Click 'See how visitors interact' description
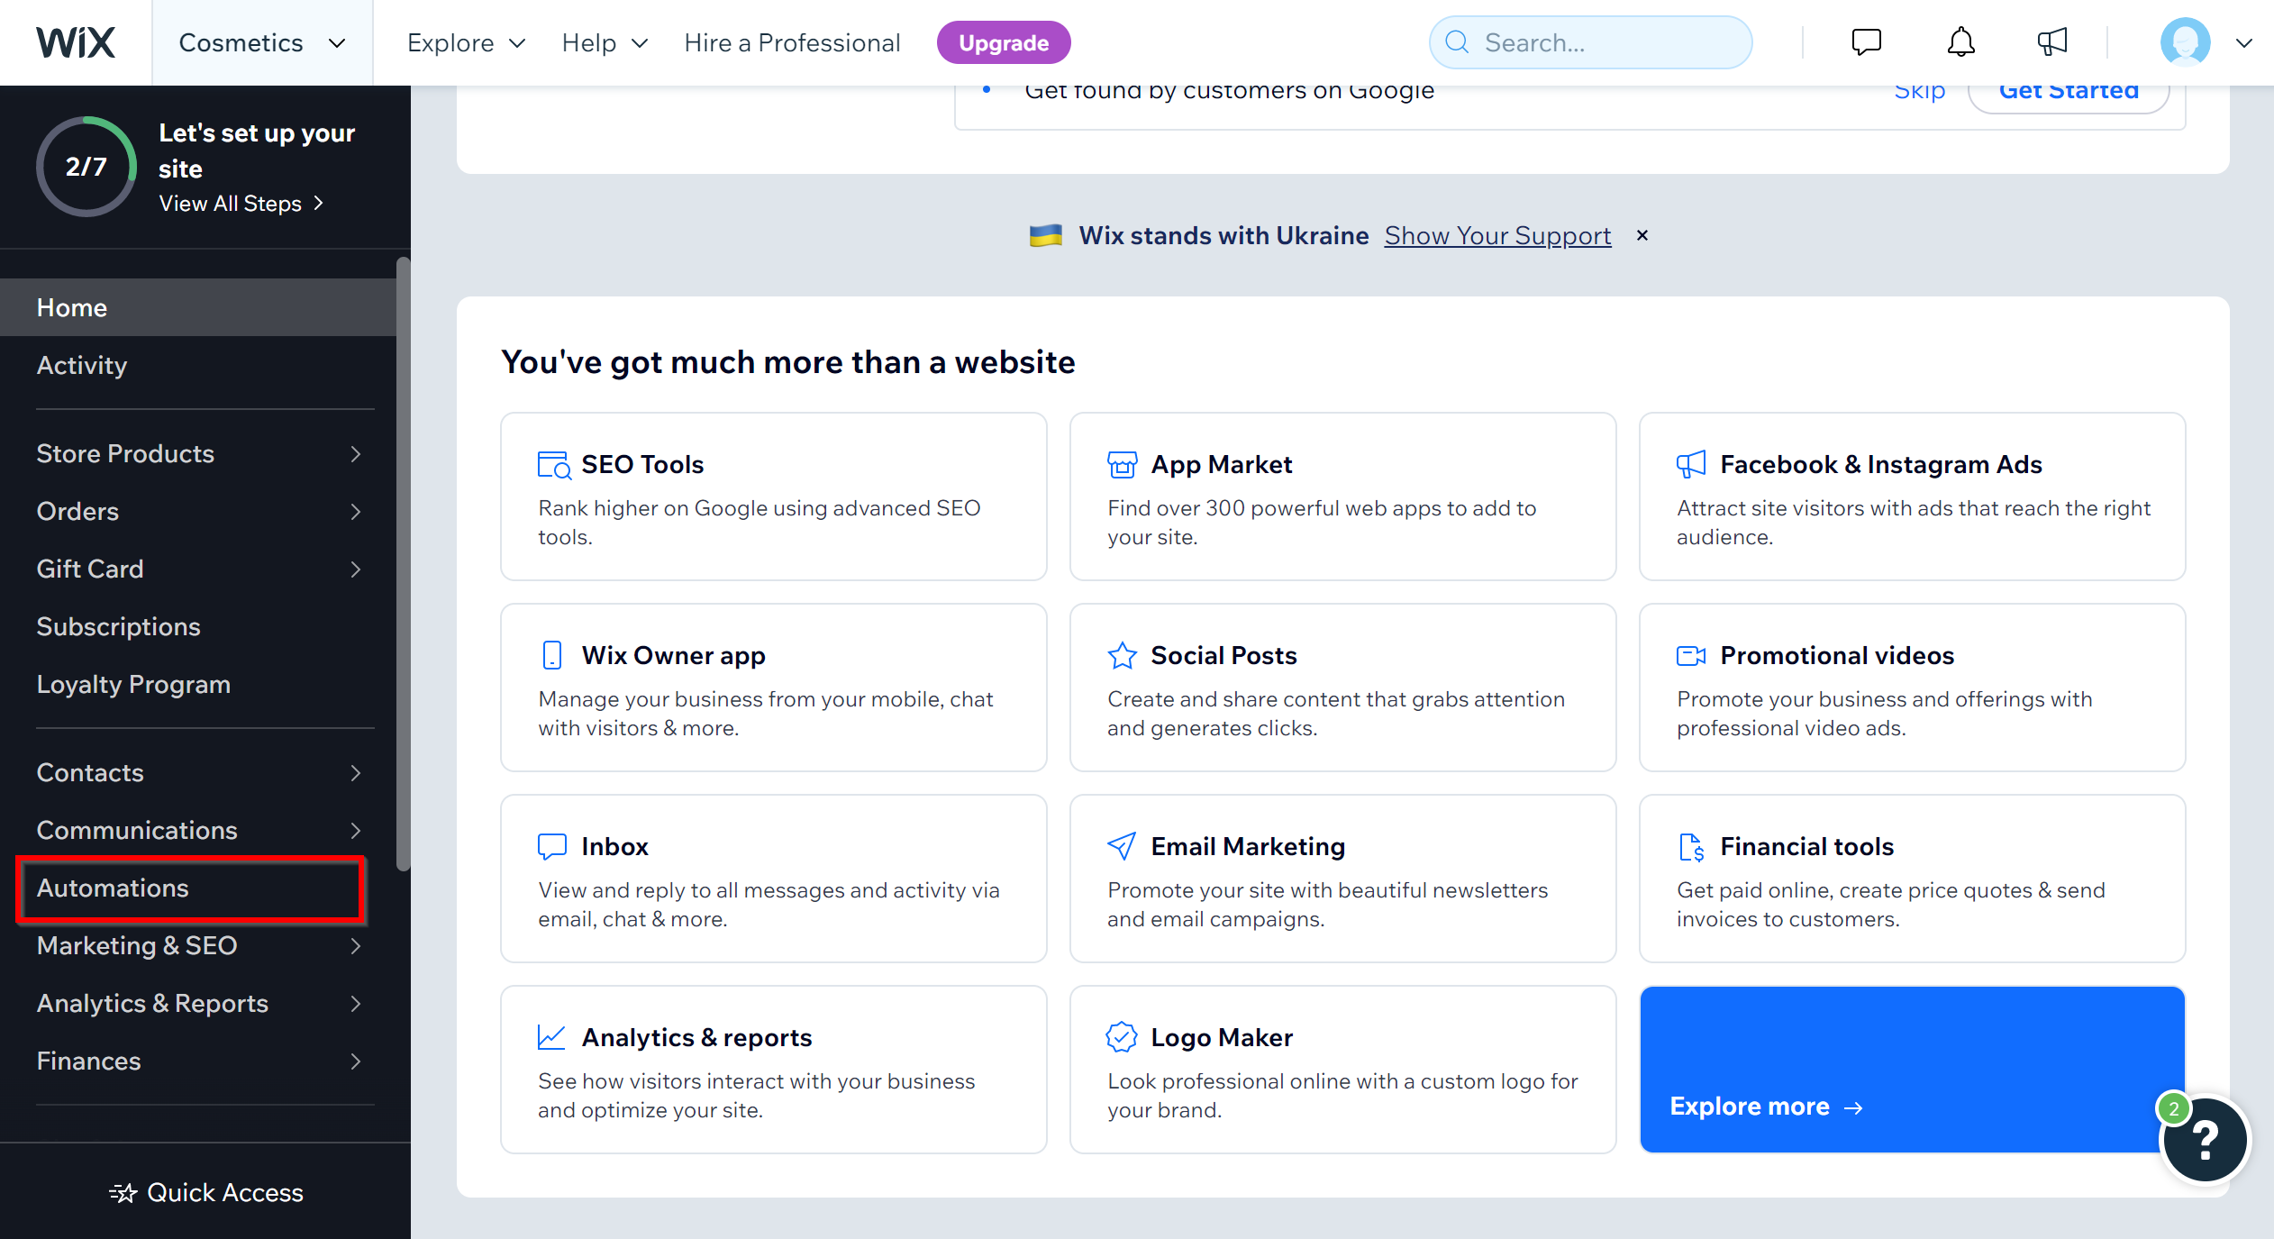The image size is (2274, 1239). [x=756, y=1096]
